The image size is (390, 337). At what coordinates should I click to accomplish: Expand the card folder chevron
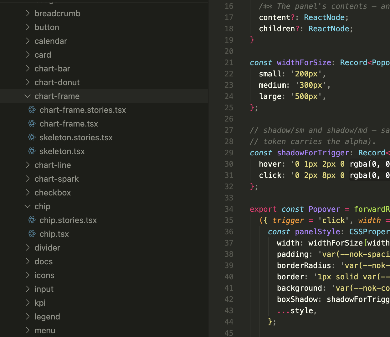pyautogui.click(x=28, y=54)
